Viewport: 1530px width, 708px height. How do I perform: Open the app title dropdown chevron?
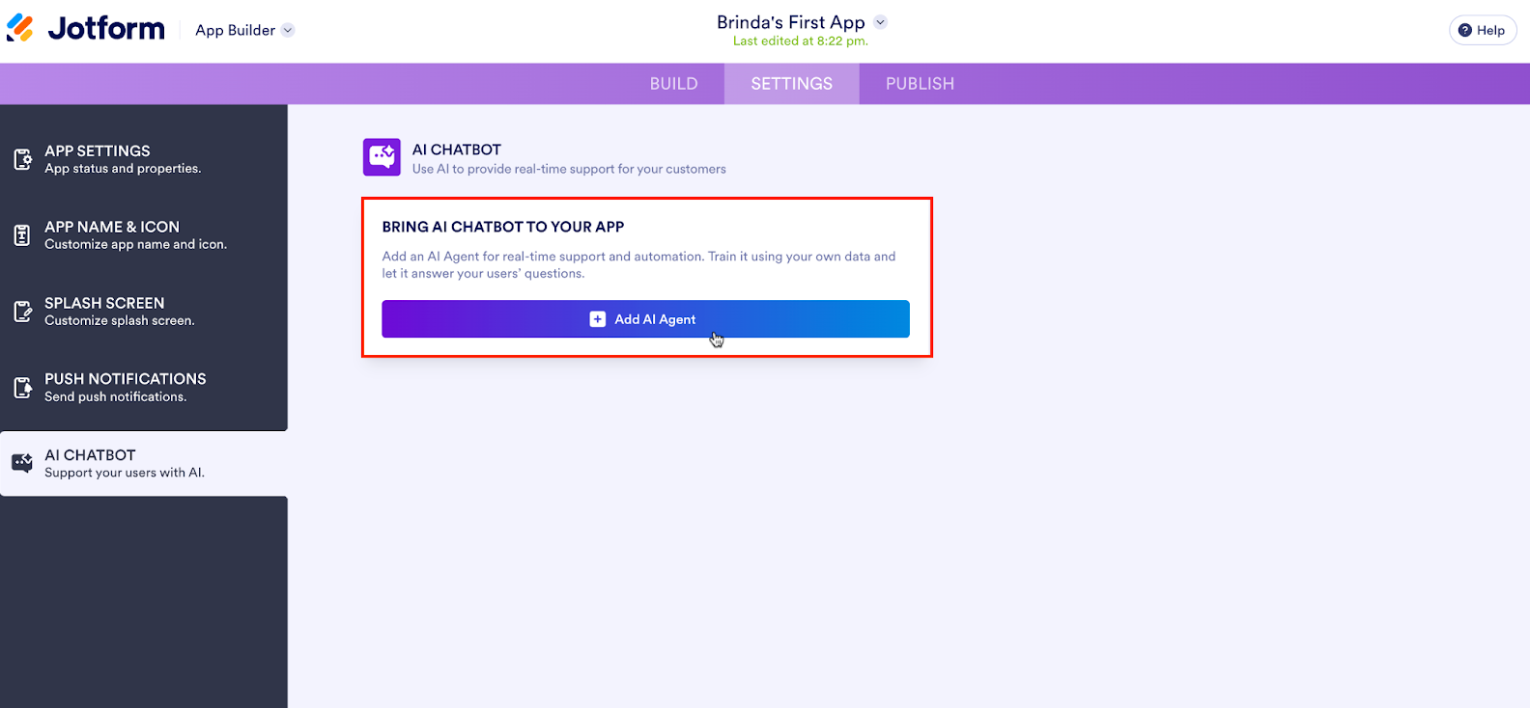pyautogui.click(x=880, y=22)
